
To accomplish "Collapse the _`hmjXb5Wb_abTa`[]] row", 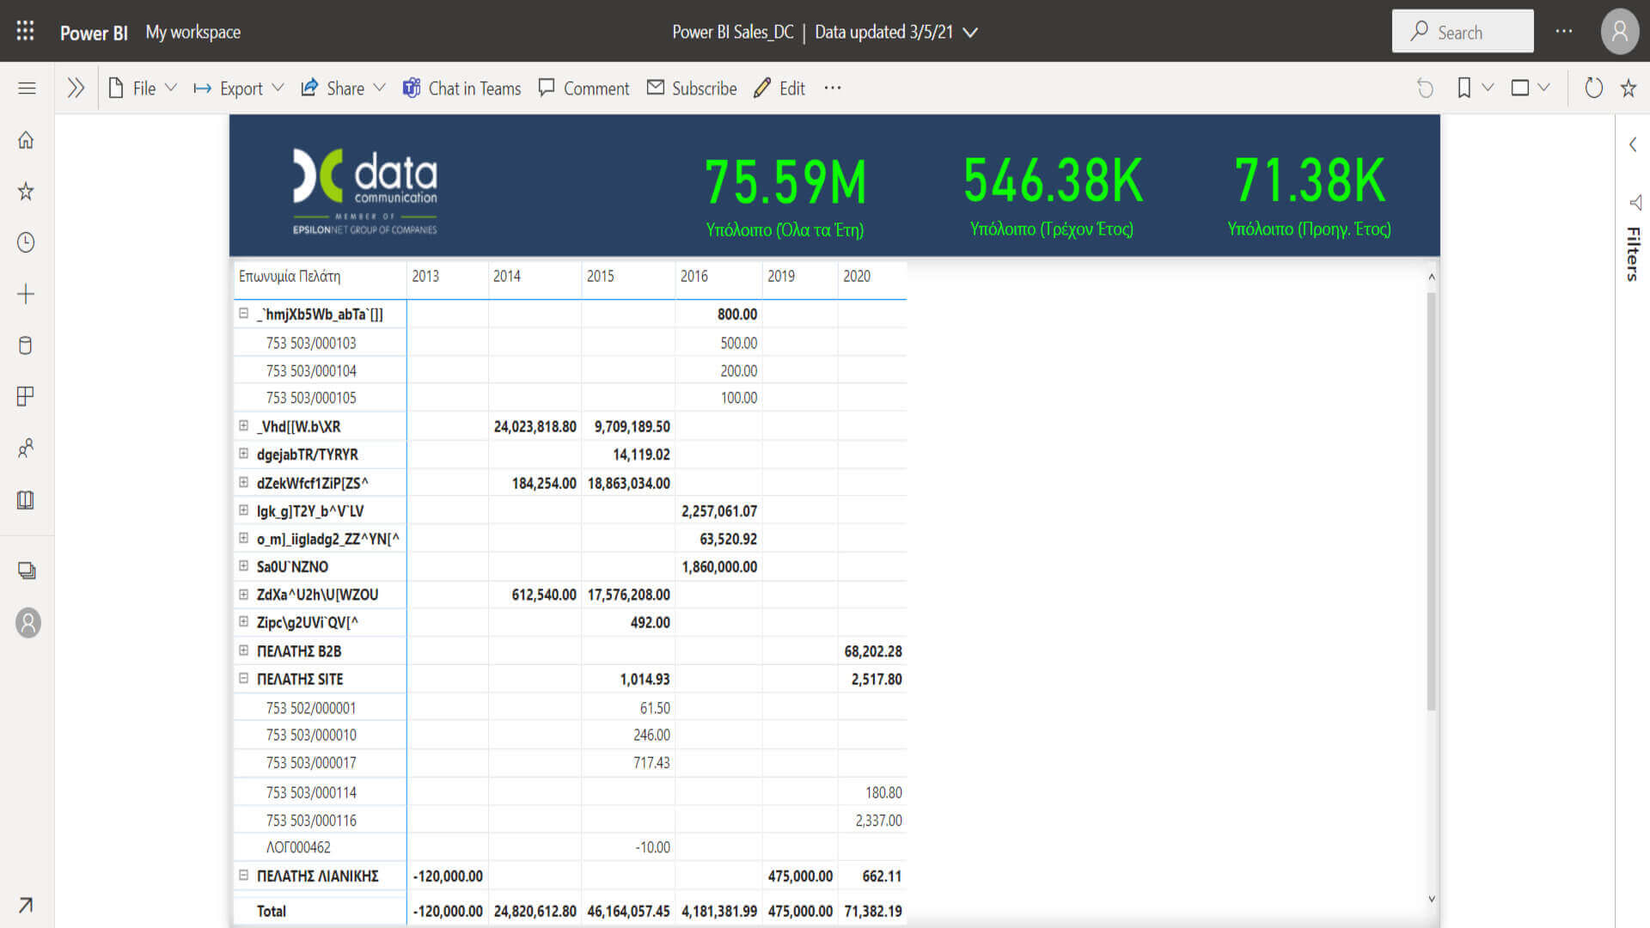I will (x=243, y=314).
